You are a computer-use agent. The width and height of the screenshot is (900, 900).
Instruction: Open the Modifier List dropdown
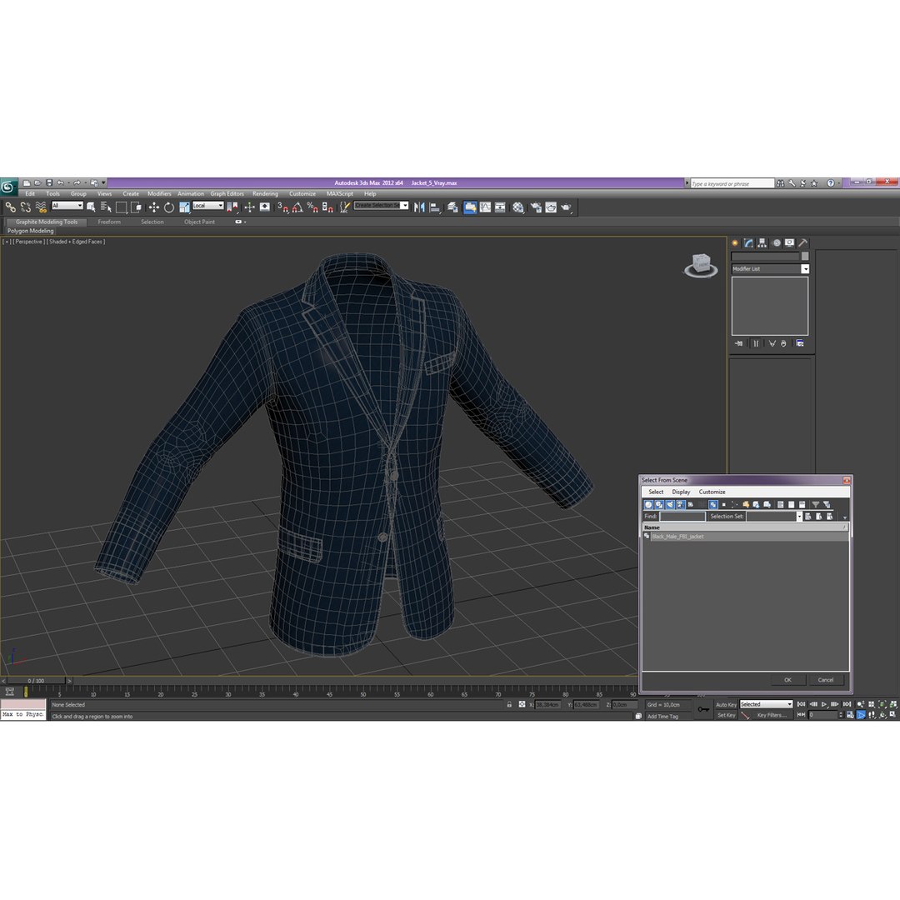click(770, 268)
